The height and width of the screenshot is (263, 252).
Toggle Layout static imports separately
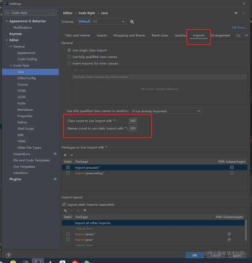(x=64, y=204)
